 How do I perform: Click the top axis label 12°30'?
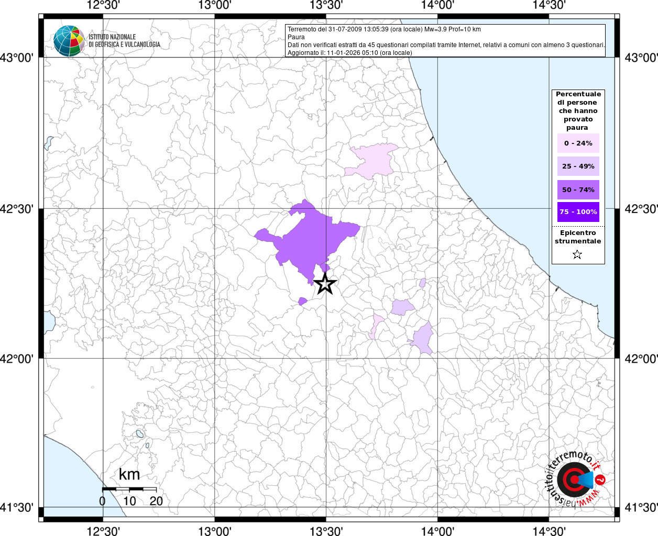tap(103, 5)
